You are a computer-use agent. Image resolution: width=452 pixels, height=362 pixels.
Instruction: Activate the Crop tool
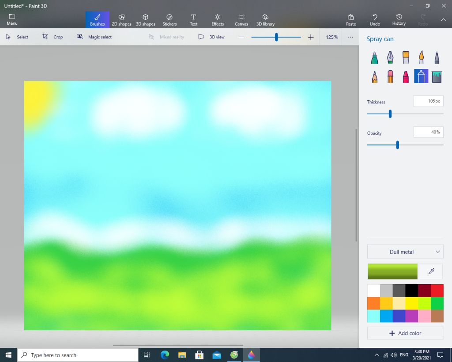pos(53,37)
